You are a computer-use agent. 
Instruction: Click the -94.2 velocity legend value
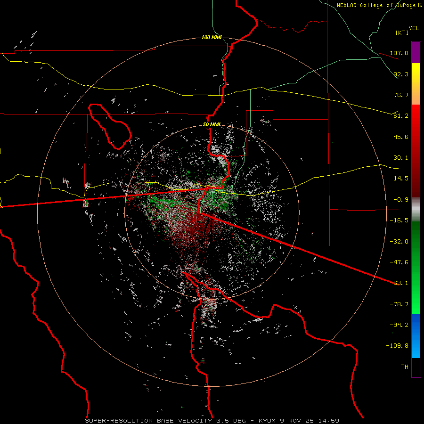(x=399, y=325)
